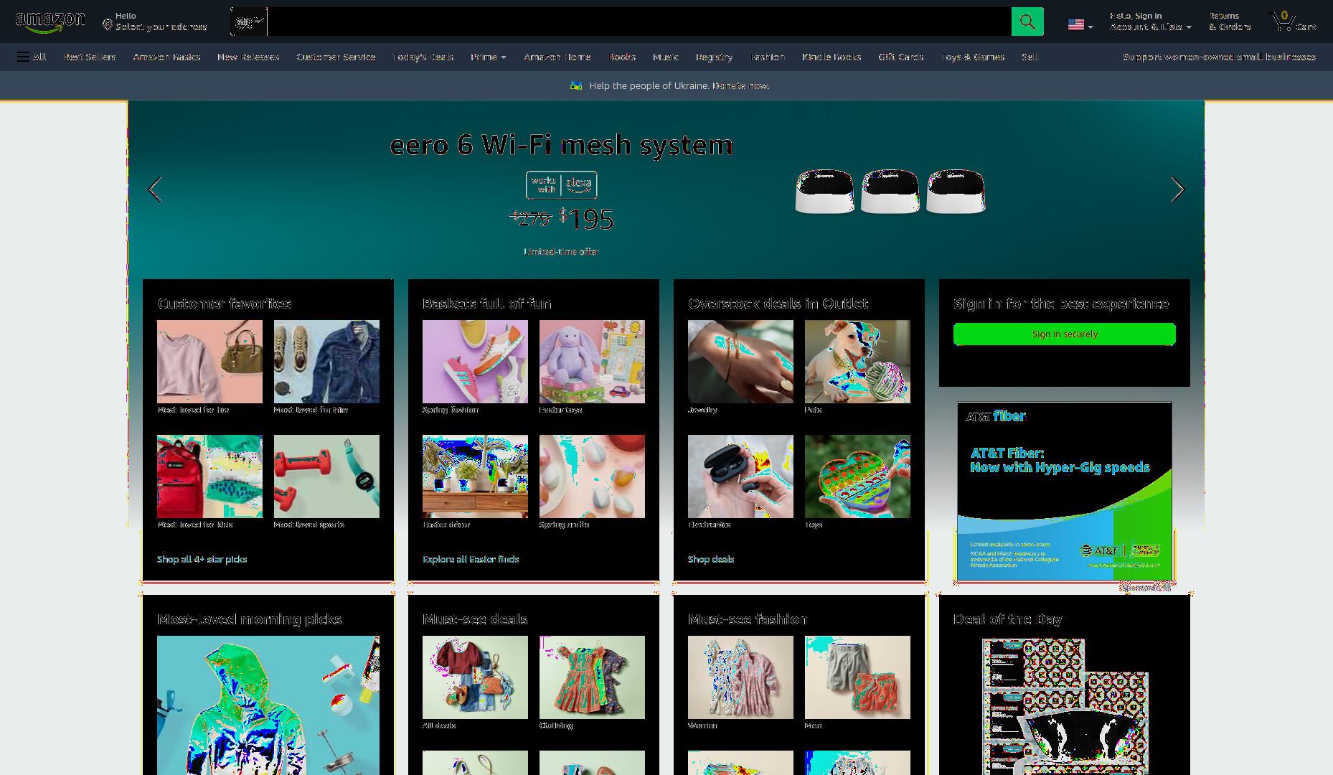
Task: Expand the Prime dropdown menu
Action: click(488, 57)
